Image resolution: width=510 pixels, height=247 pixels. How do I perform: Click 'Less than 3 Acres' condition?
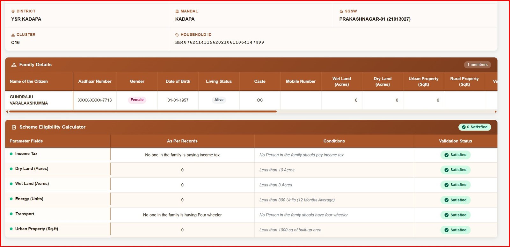(x=276, y=185)
